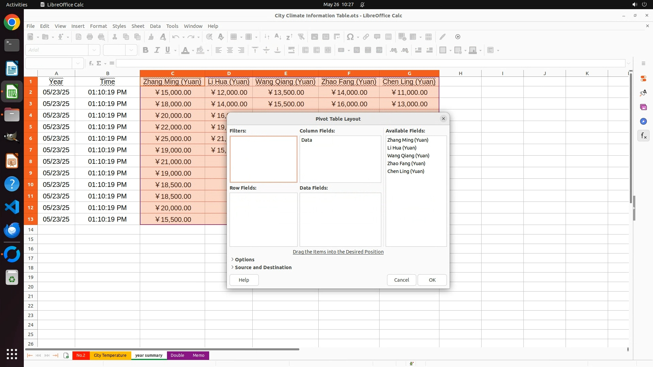Toggle Italic formatting button

[157, 50]
